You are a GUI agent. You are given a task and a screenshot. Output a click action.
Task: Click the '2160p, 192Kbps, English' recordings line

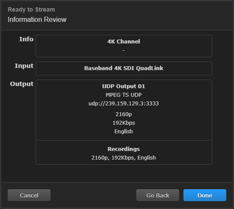[x=124, y=158]
